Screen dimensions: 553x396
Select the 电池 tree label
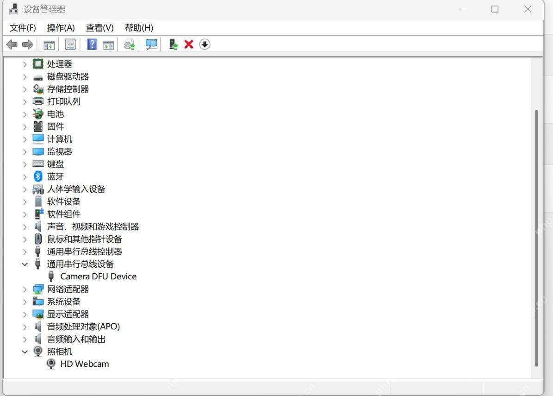56,114
